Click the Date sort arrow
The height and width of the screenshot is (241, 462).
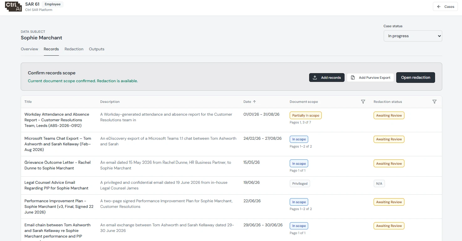254,102
